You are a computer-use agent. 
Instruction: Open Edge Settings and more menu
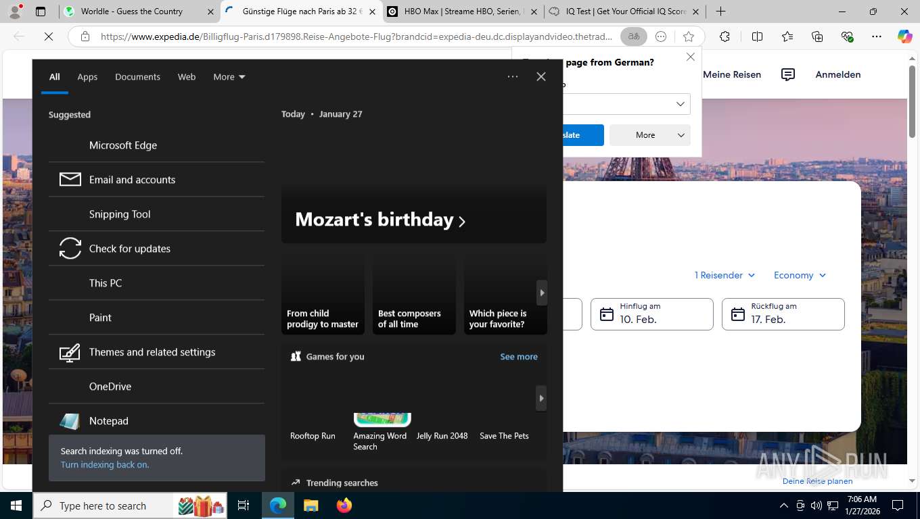pos(877,37)
